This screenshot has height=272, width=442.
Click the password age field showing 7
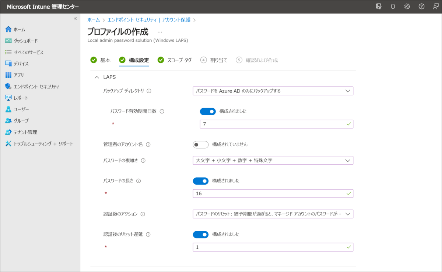[277, 124]
